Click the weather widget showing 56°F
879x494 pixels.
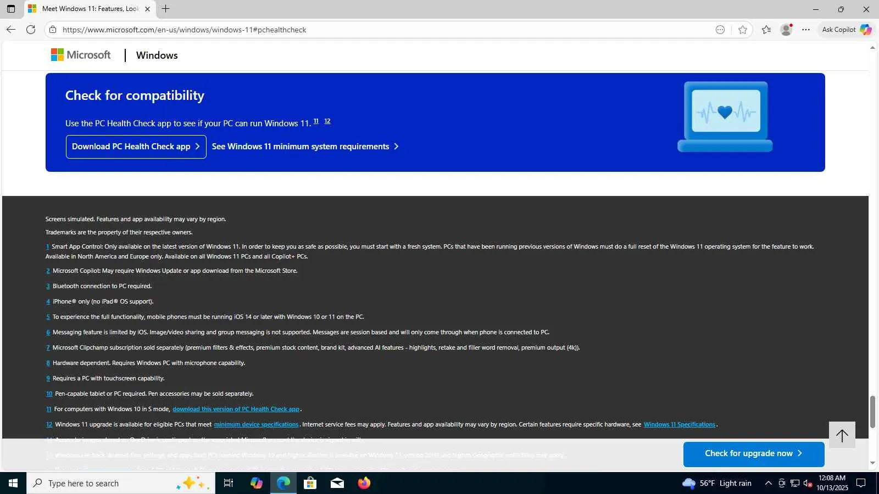(x=716, y=484)
